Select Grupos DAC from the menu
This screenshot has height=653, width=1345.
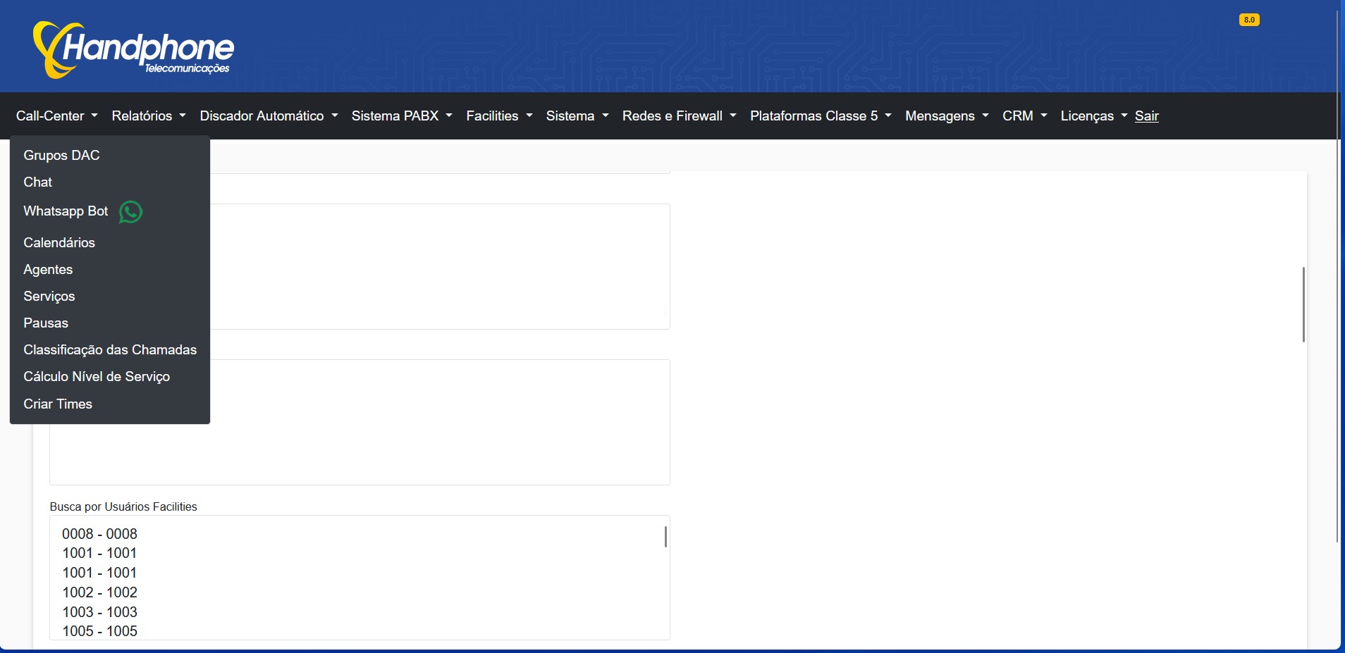pos(61,156)
